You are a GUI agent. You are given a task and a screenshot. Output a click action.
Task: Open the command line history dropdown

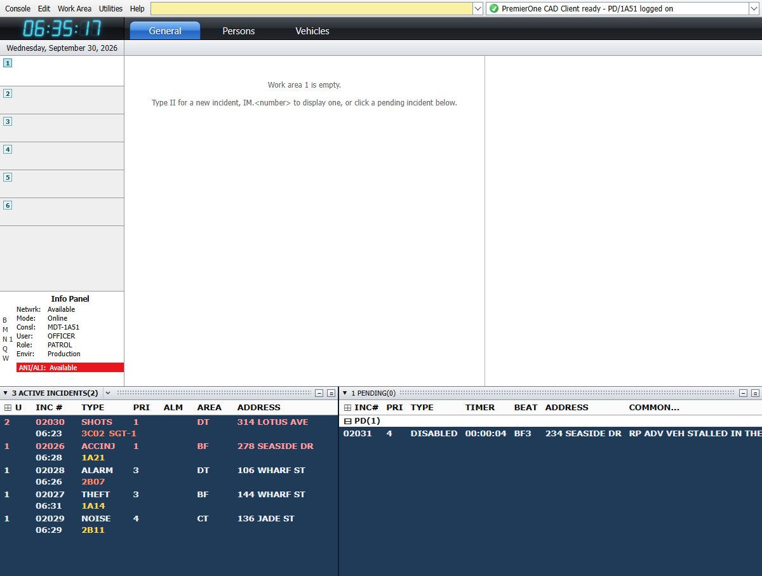(x=478, y=9)
